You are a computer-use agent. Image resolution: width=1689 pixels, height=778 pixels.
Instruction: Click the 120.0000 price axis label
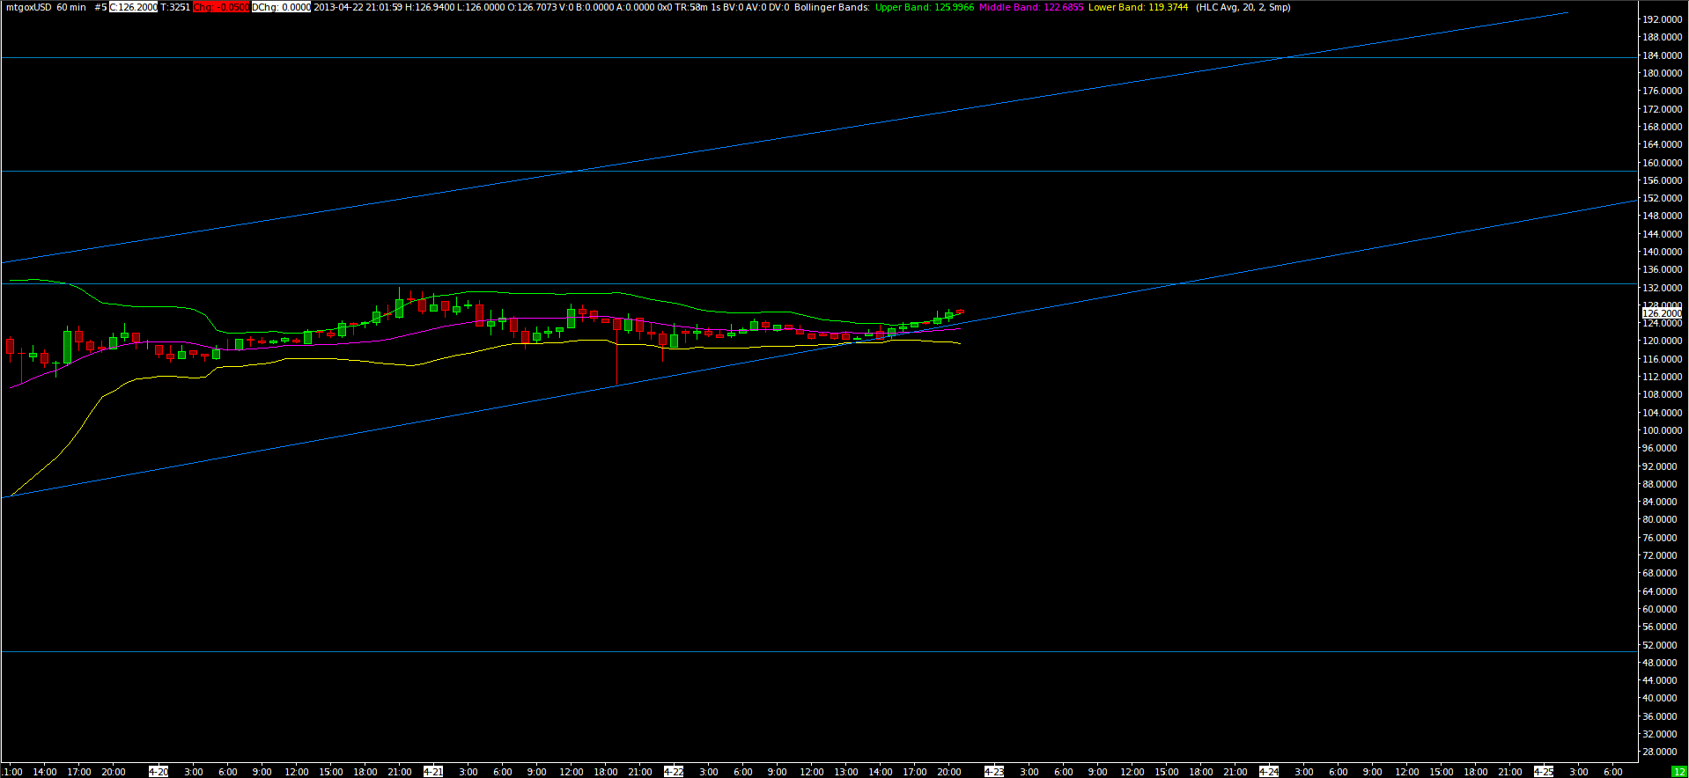[1663, 341]
